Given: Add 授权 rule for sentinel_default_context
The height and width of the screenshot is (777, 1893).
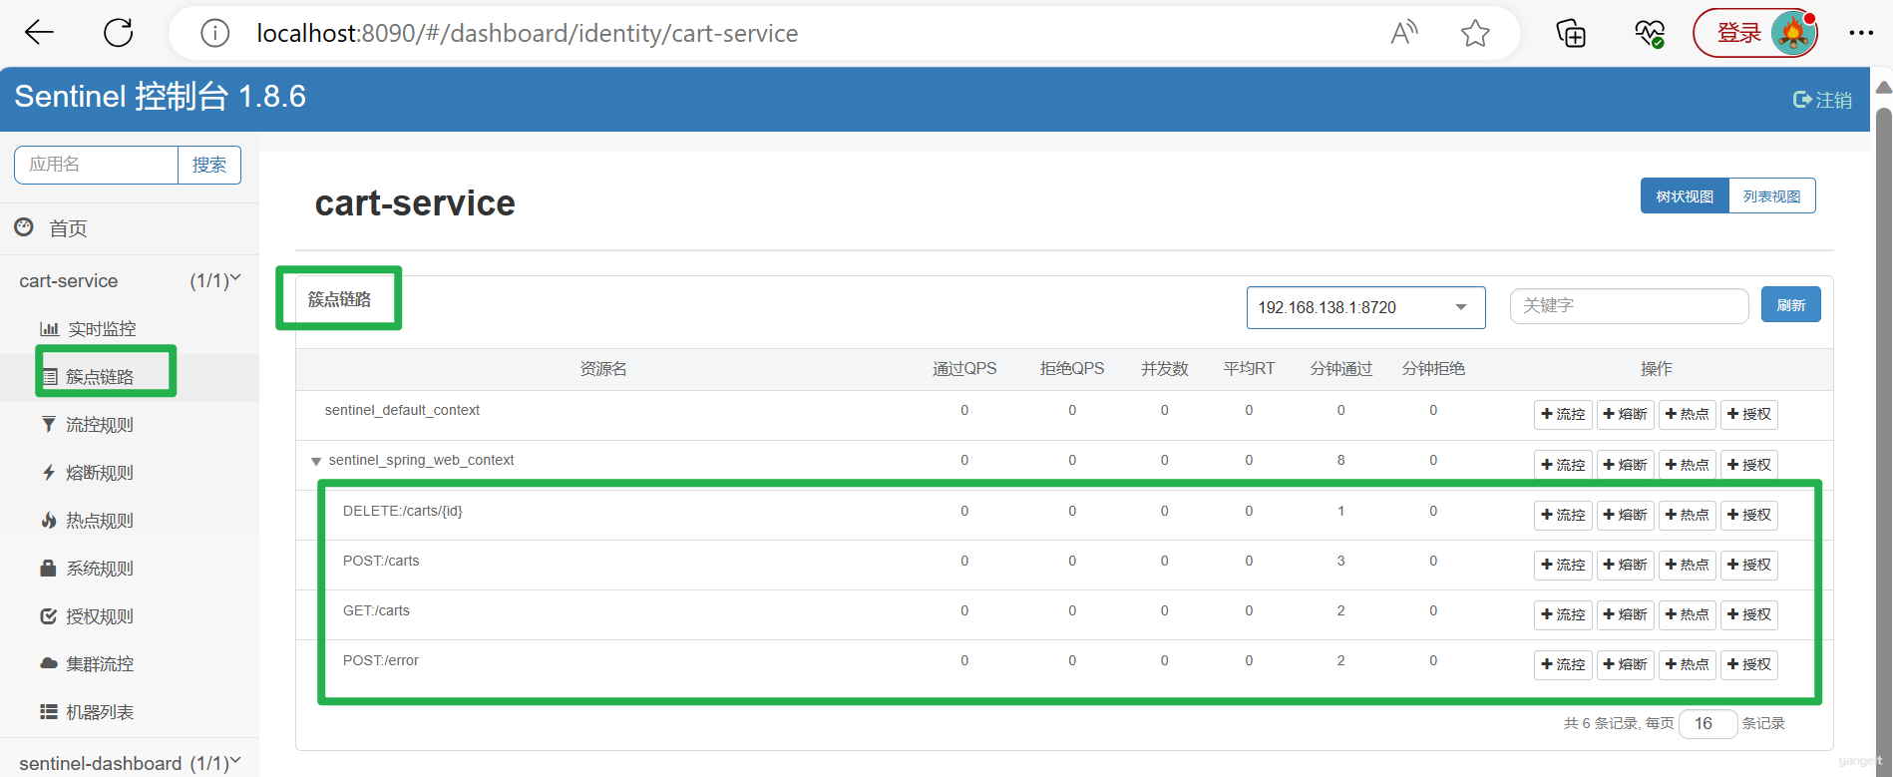Looking at the screenshot, I should [x=1748, y=414].
